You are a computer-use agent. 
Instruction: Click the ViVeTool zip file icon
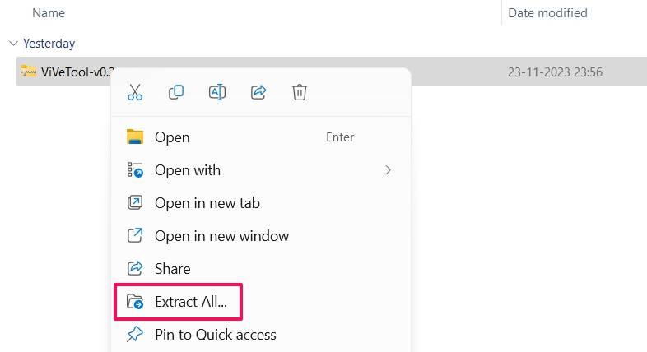coord(29,72)
